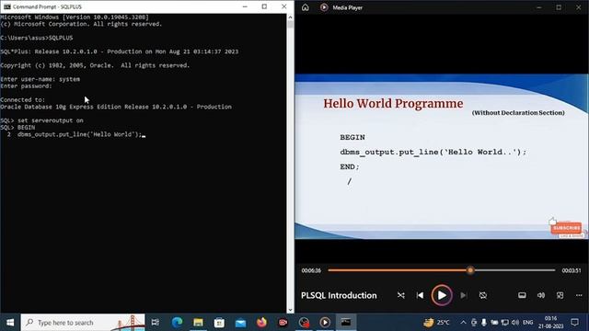Image resolution: width=589 pixels, height=331 pixels.
Task: Open the 25°C weather widget
Action: [x=437, y=323]
